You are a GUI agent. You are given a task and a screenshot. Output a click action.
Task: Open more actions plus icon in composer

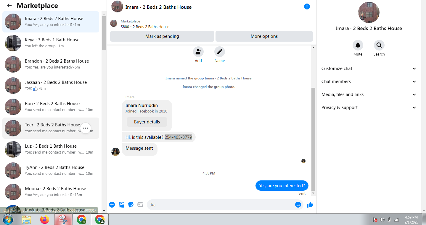click(112, 205)
